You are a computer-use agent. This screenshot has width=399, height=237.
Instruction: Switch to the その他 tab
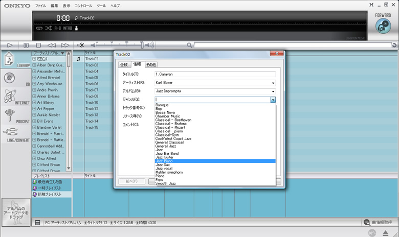pyautogui.click(x=151, y=65)
